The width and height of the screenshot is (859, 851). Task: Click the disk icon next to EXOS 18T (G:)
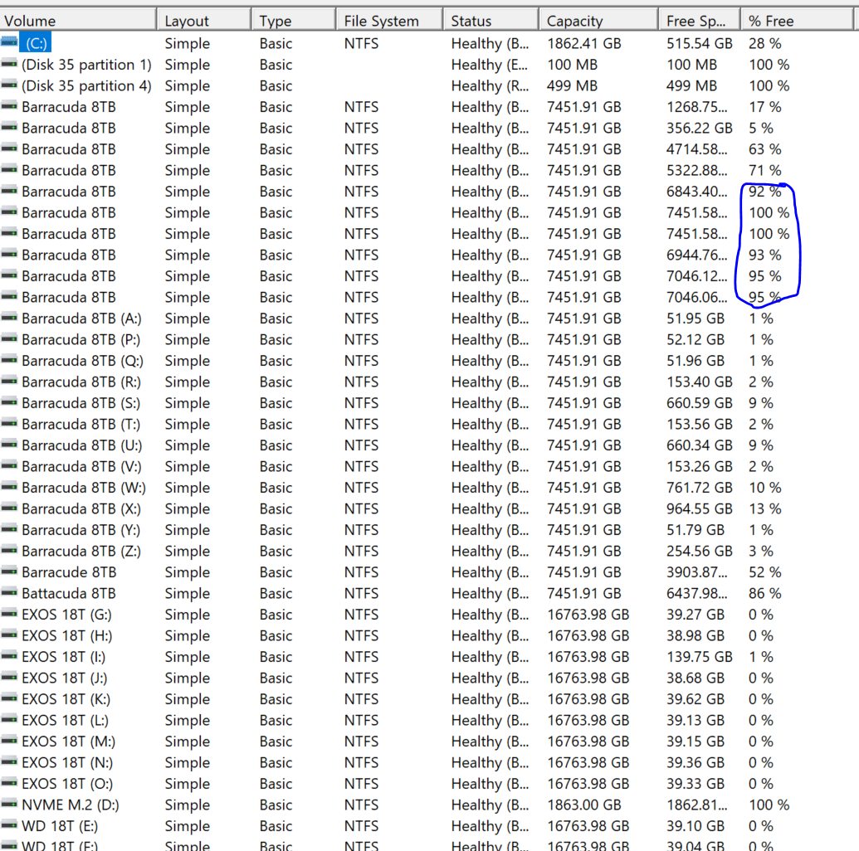tap(10, 615)
